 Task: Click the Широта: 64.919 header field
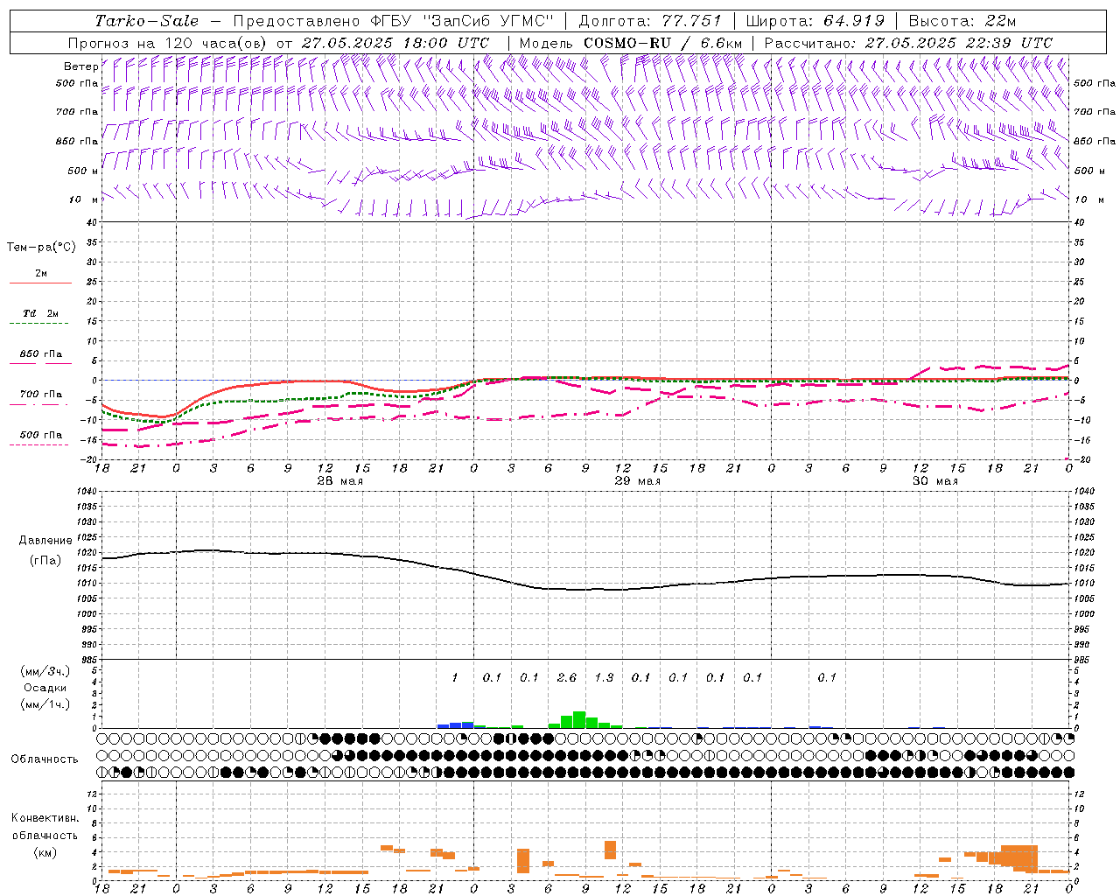(815, 21)
